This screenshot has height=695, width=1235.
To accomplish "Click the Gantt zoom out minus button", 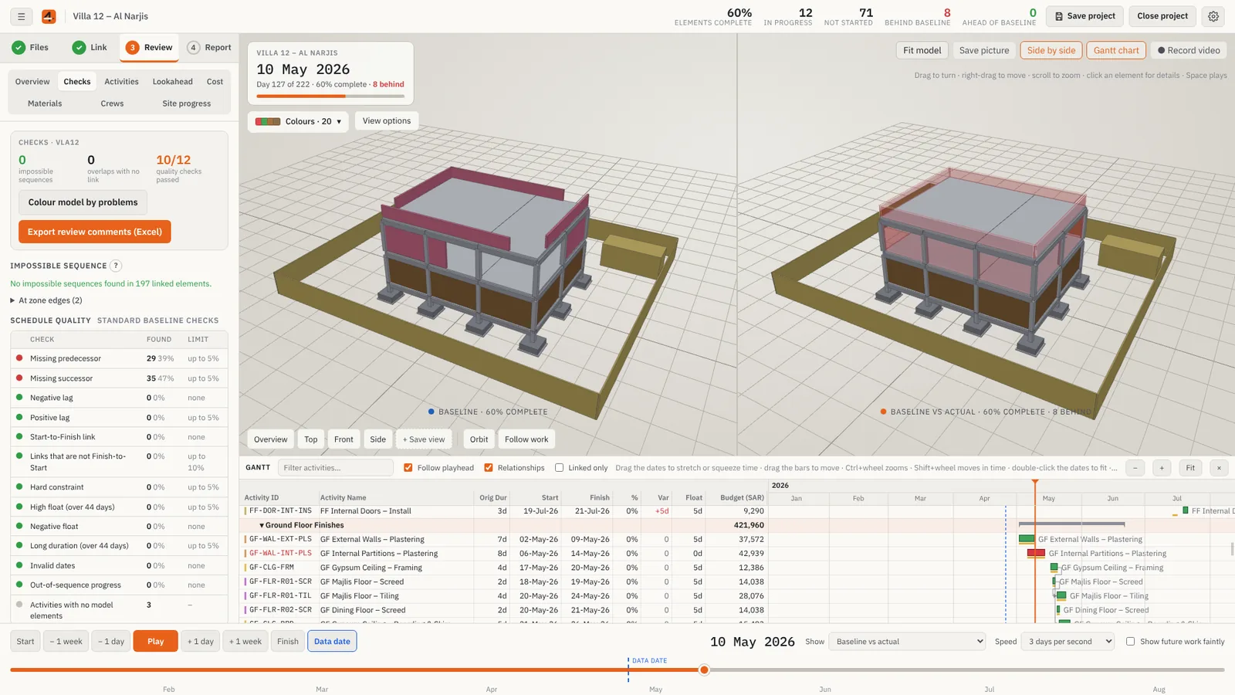I will point(1135,468).
